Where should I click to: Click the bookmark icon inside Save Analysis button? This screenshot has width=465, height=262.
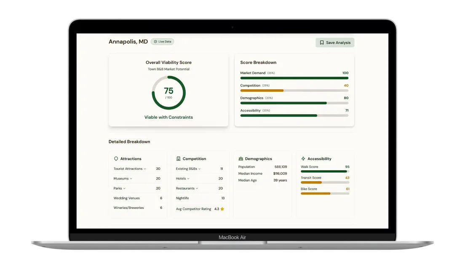click(x=321, y=43)
